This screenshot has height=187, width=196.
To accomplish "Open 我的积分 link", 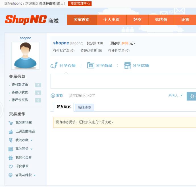I will pos(22,149).
